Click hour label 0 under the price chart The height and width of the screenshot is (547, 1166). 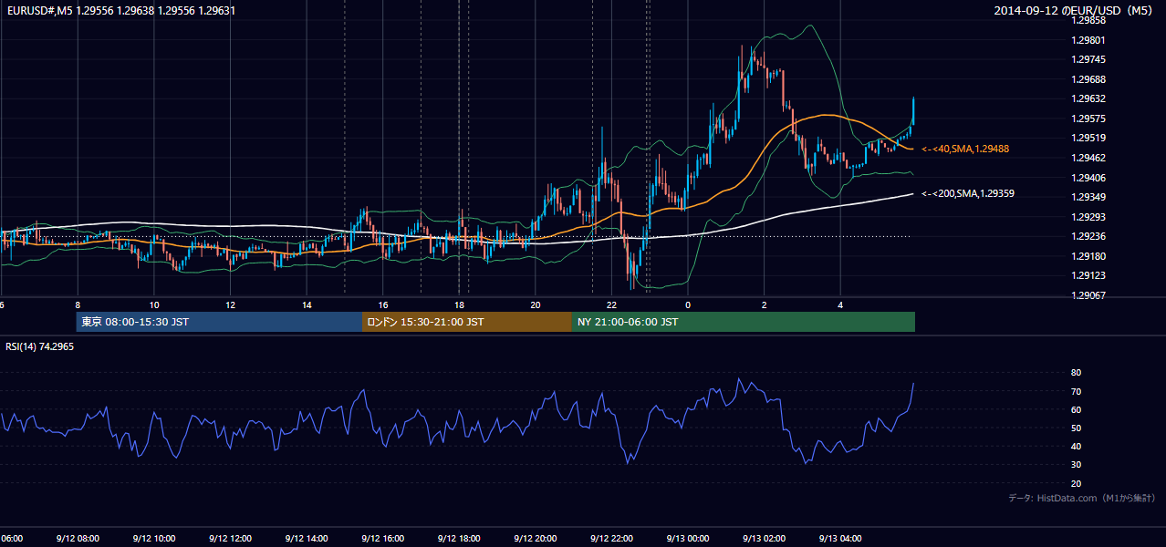pos(688,304)
